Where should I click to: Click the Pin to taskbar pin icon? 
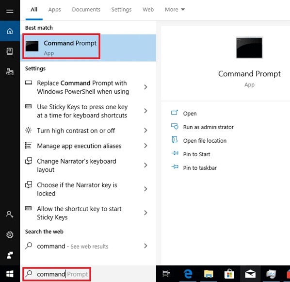tap(175, 167)
